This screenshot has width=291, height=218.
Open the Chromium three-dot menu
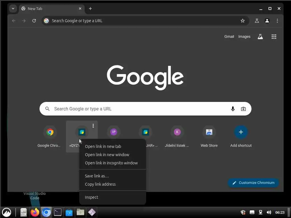click(x=277, y=21)
